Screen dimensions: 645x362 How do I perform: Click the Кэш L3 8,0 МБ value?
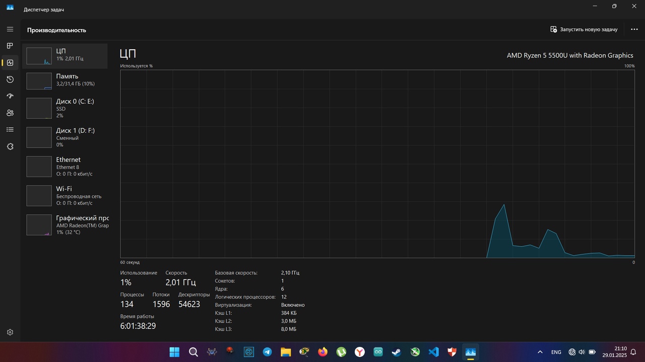pyautogui.click(x=289, y=329)
